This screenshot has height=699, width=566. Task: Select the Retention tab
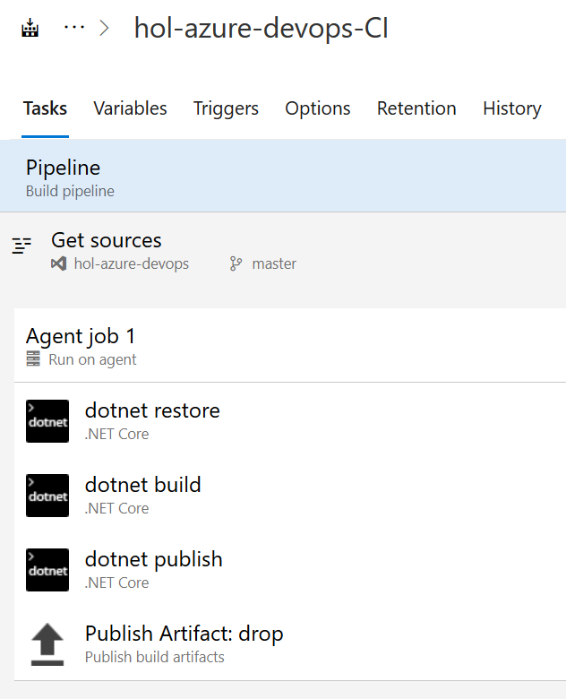tap(416, 108)
